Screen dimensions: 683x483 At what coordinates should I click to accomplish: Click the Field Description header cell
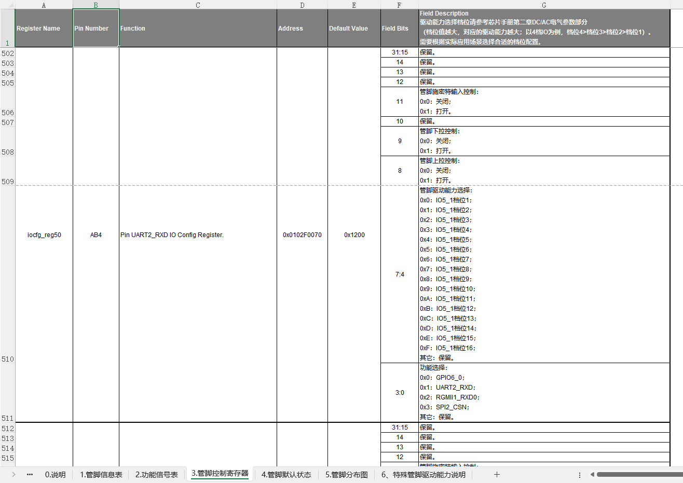544,28
